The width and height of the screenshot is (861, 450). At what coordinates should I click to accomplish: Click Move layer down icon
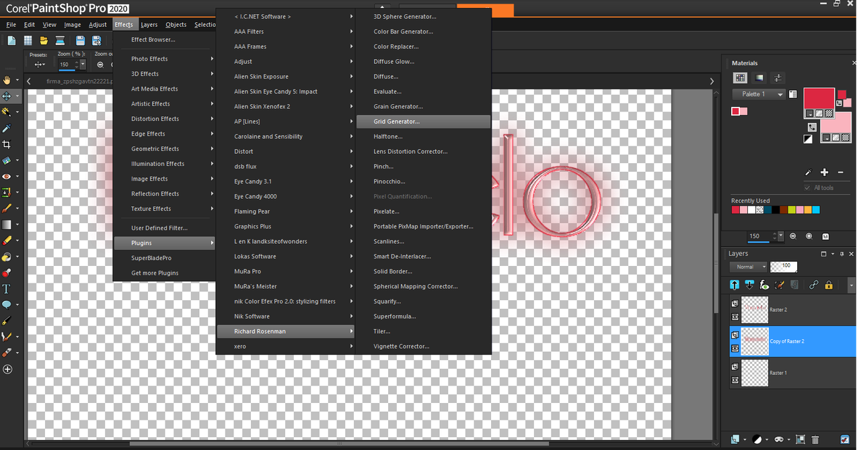click(749, 285)
